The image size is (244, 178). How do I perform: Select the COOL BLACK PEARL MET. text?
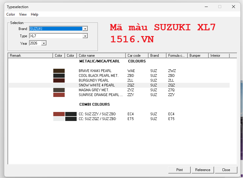pyautogui.click(x=99, y=76)
